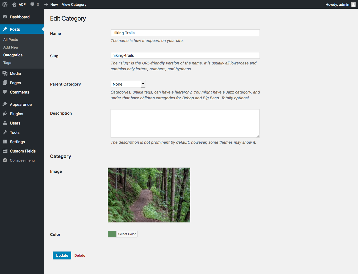Switch to Categories under Posts
Viewport: 358px width, 274px height.
[13, 55]
